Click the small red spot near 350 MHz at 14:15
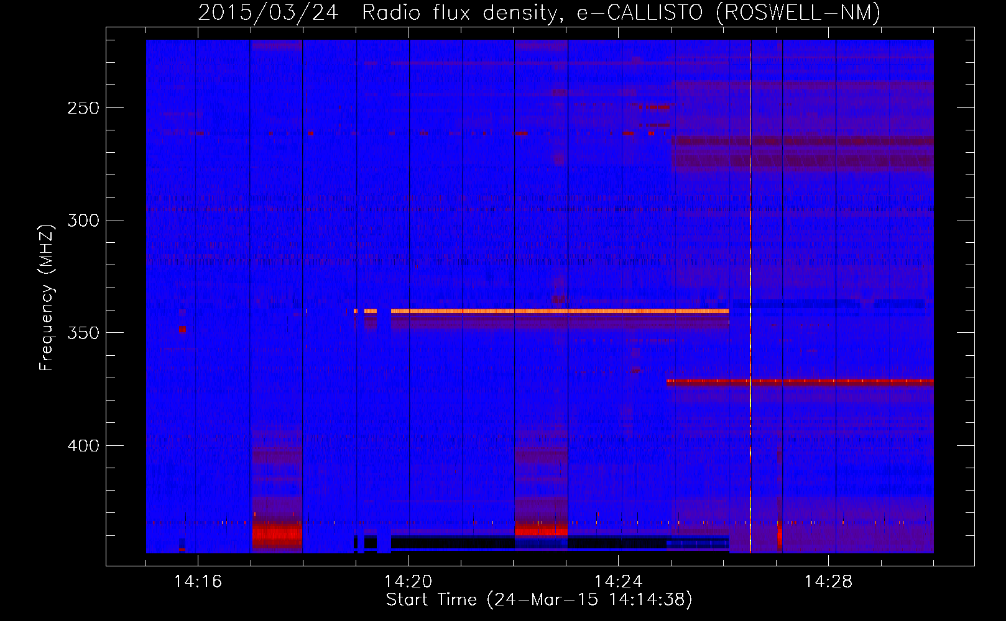 click(x=182, y=330)
